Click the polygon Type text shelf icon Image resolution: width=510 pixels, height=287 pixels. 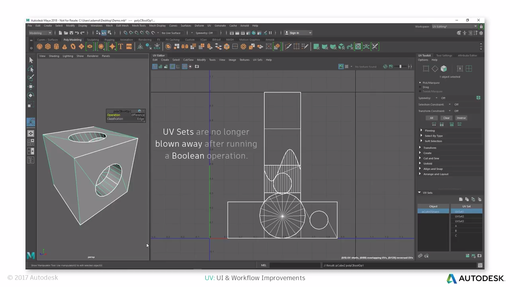coord(121,47)
